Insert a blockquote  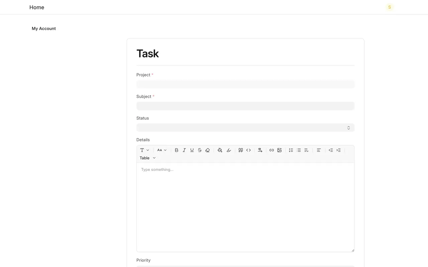click(x=241, y=150)
